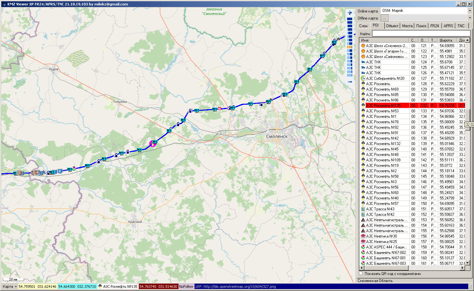
Task: Select row 'АЗС Роснефть №109'
Action: 412,160
